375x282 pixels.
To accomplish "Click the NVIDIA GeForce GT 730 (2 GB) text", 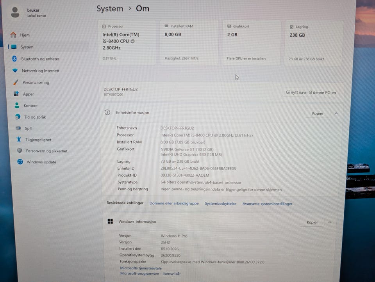I will (x=187, y=149).
